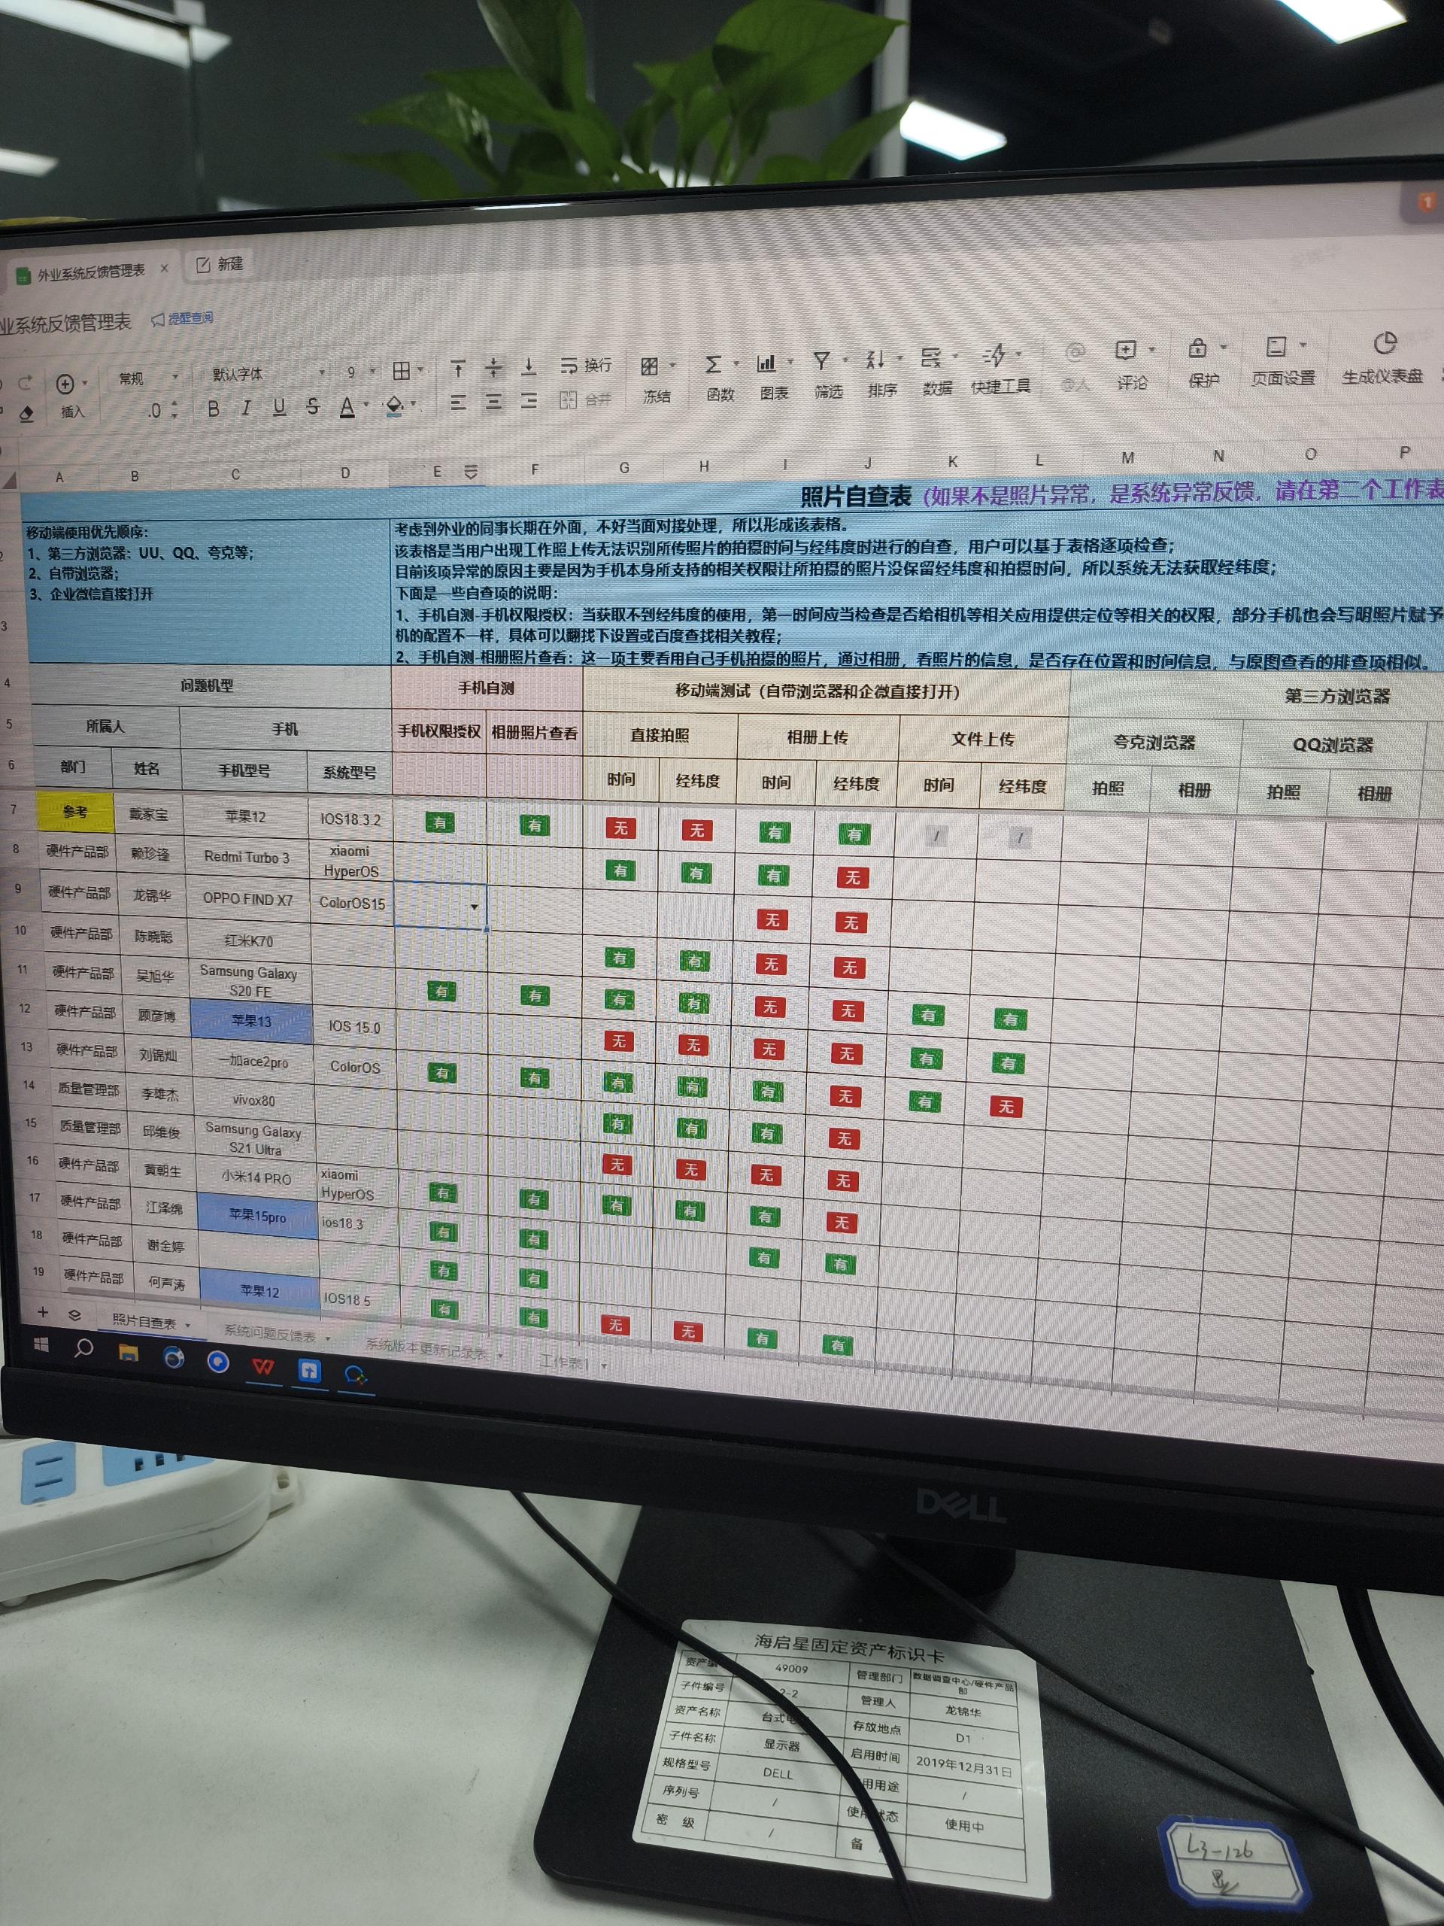Click the cell fill color bucket
This screenshot has height=1926, width=1444.
(x=394, y=405)
